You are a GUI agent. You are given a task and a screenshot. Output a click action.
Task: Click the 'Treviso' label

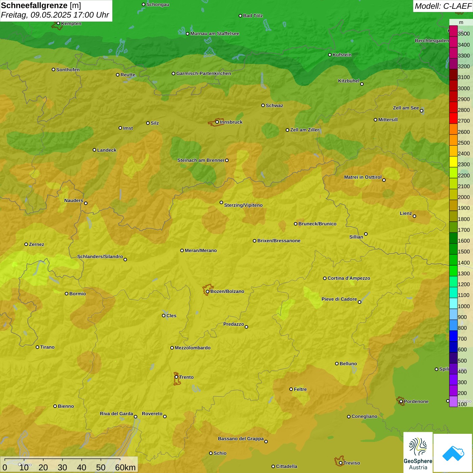click(352, 463)
